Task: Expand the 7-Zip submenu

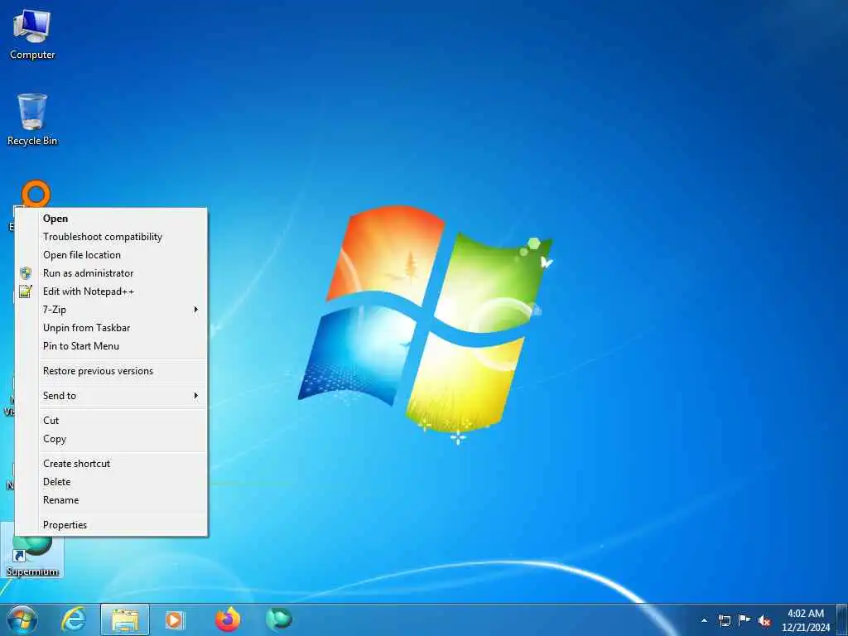Action: click(112, 310)
